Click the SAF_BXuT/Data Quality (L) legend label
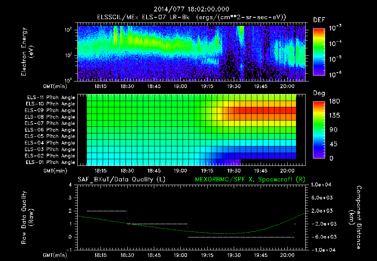The image size is (377, 261). click(121, 180)
